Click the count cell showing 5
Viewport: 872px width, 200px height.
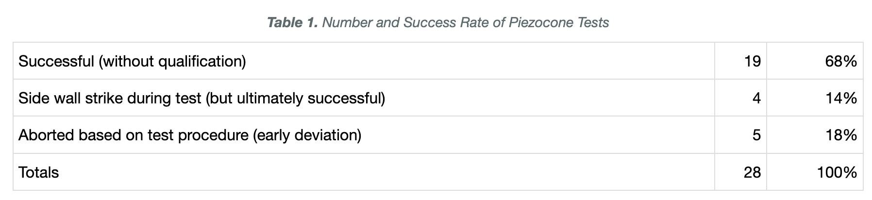[x=740, y=135]
